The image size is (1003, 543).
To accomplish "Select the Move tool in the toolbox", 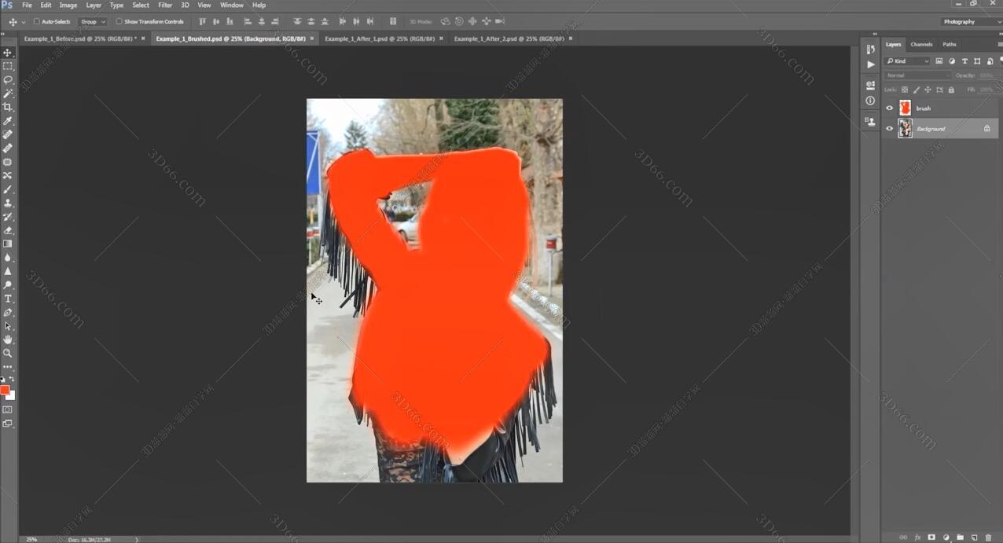I will [8, 53].
